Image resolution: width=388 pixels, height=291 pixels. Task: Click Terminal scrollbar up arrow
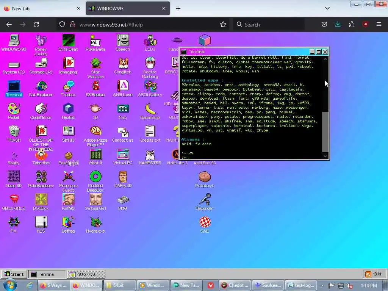click(325, 59)
